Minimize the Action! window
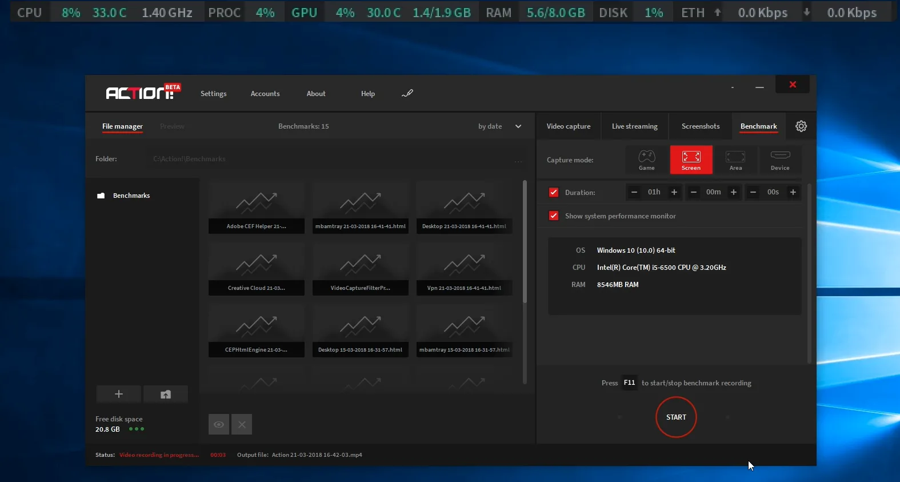900x482 pixels. point(759,87)
